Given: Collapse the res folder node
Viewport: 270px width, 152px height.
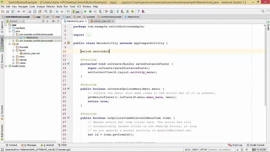Looking at the screenshot, I should point(10,44).
